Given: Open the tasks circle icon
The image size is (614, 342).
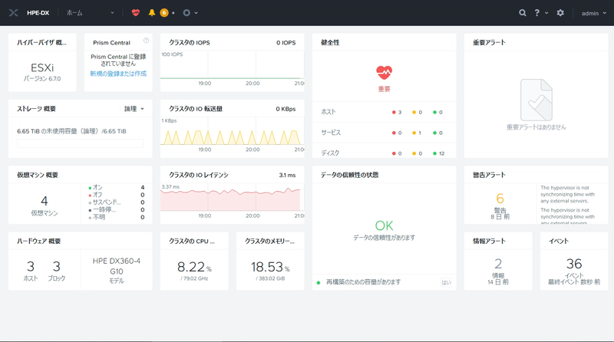Looking at the screenshot, I should (x=187, y=13).
